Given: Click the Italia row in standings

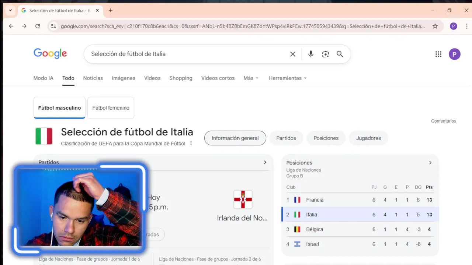Looking at the screenshot, I should pos(360,215).
